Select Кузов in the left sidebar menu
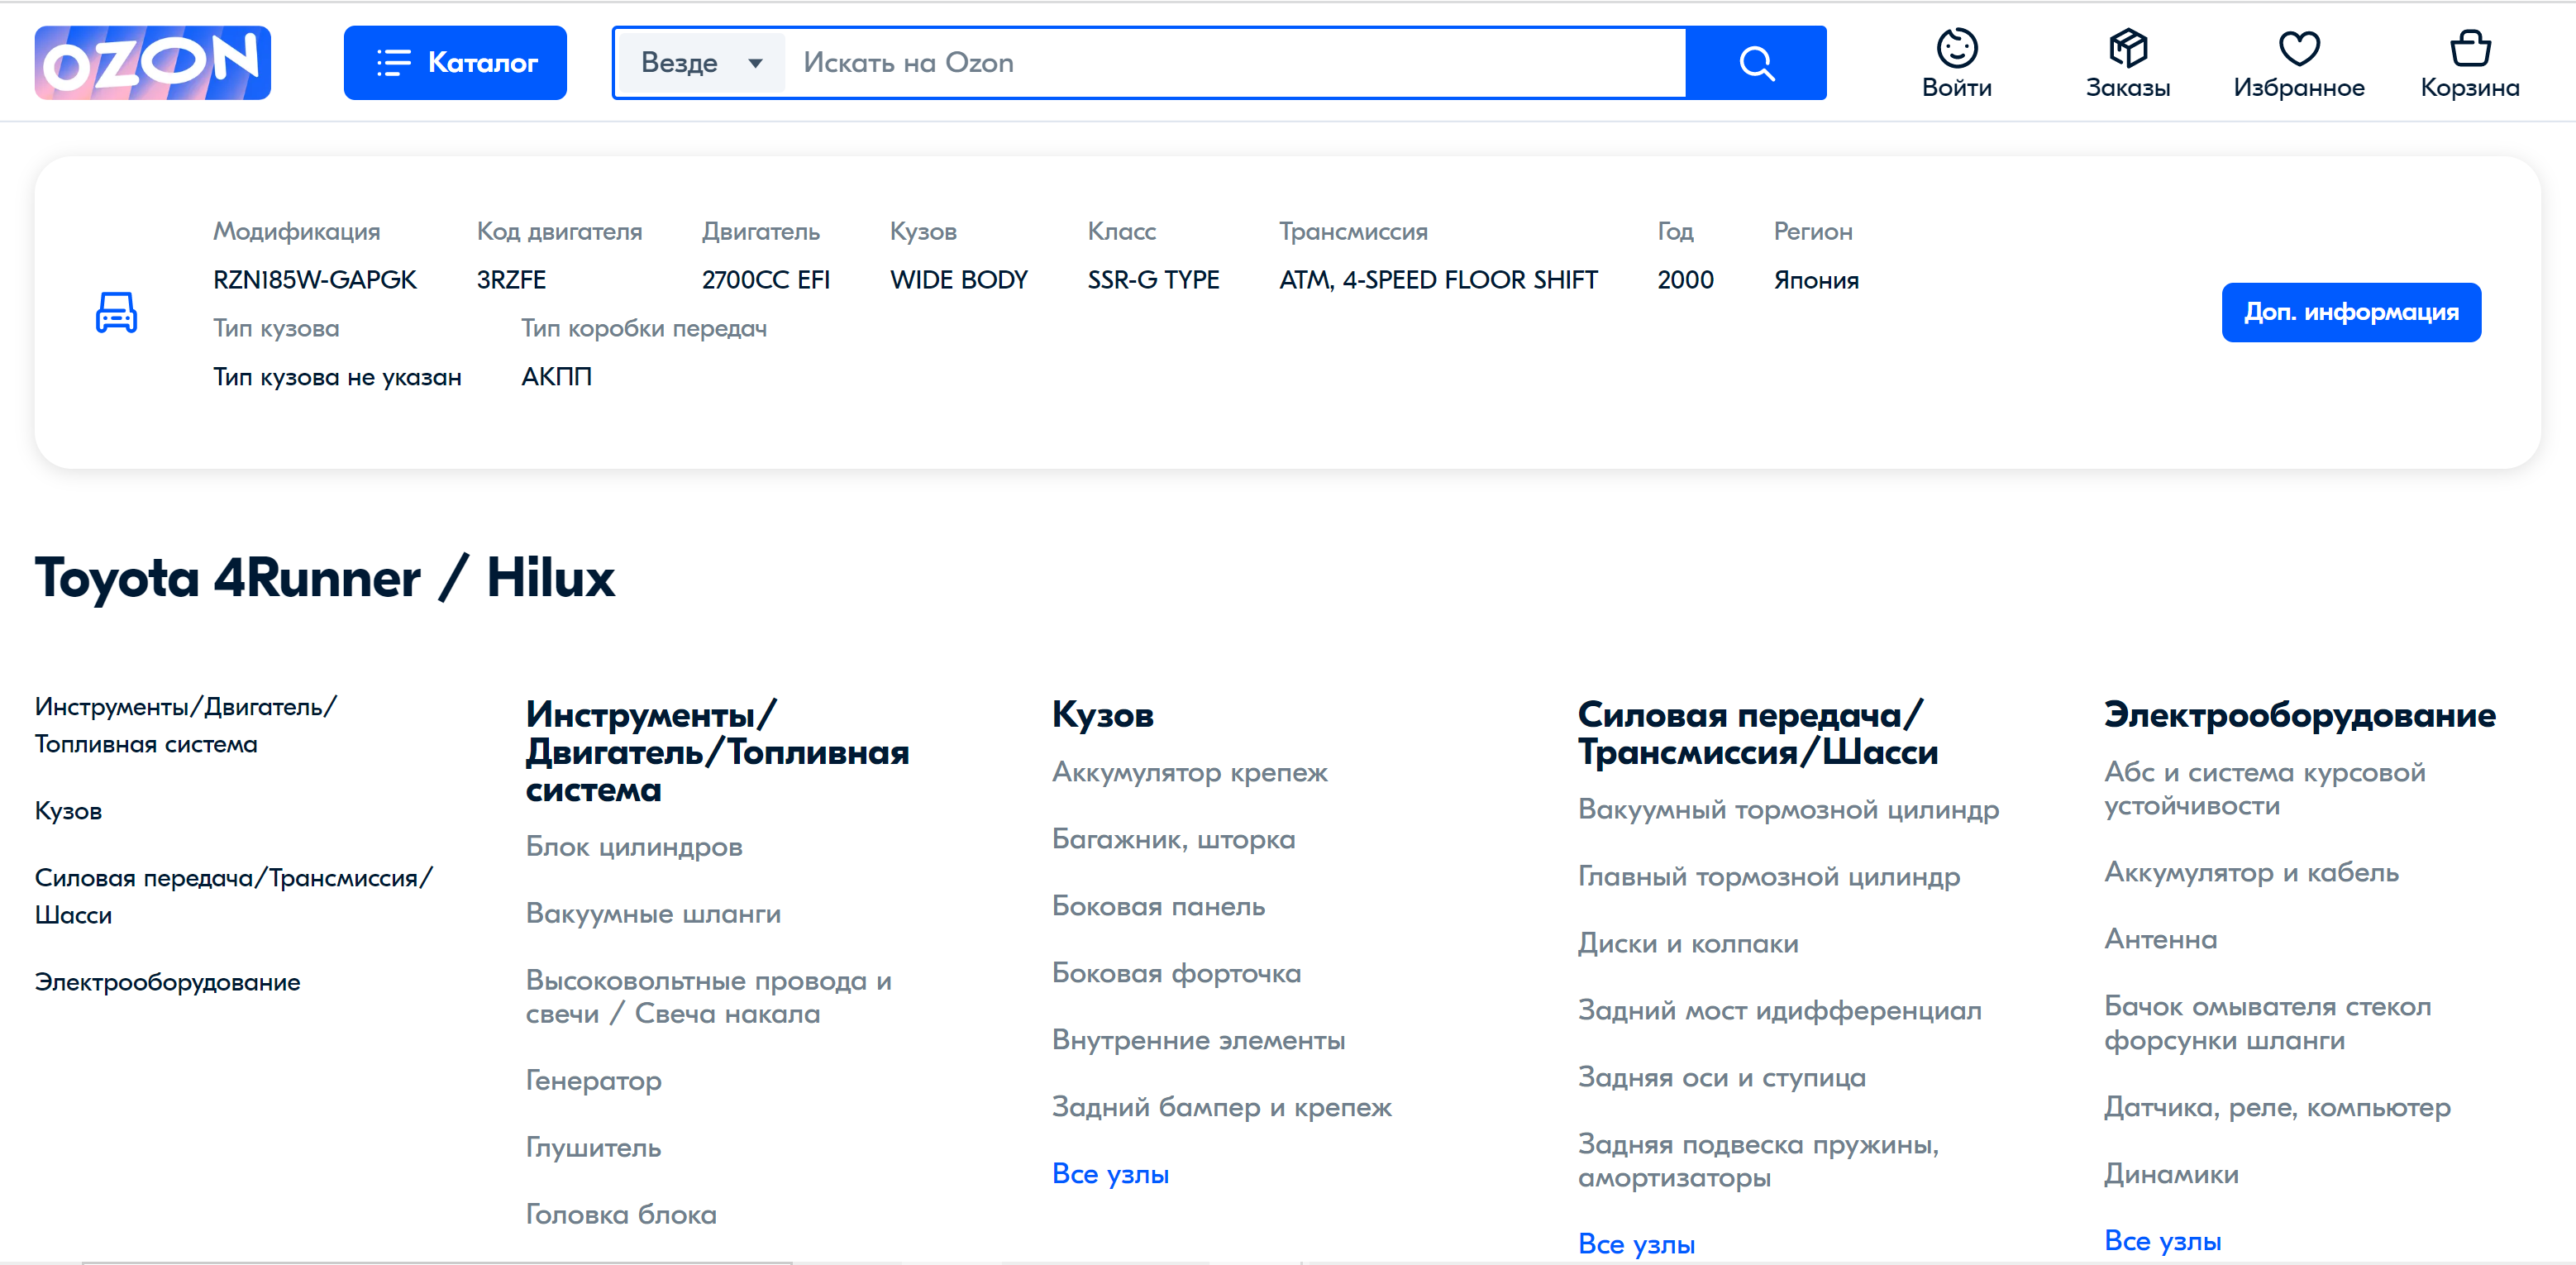 point(68,810)
